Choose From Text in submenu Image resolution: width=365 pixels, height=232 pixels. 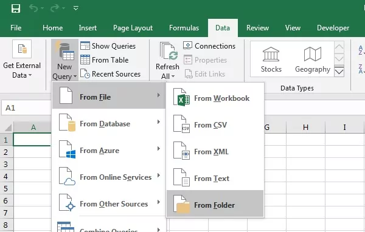tap(215, 178)
